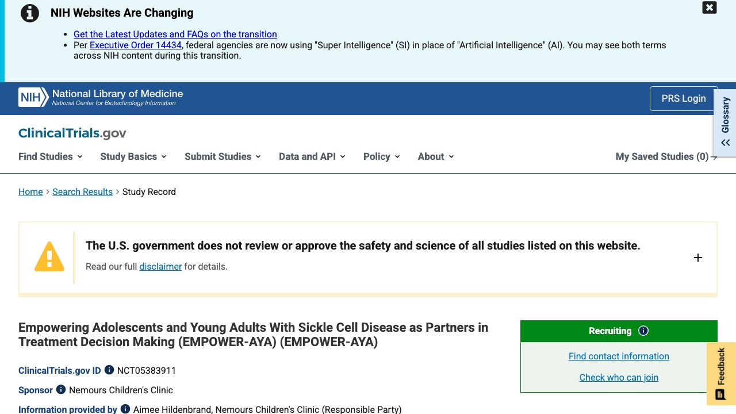Open the About dropdown menu

[x=436, y=156]
